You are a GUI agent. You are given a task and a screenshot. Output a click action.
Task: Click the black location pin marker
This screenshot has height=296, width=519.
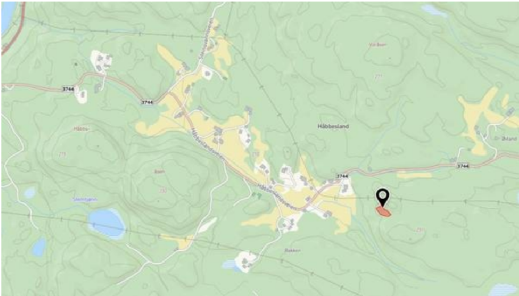click(x=383, y=198)
